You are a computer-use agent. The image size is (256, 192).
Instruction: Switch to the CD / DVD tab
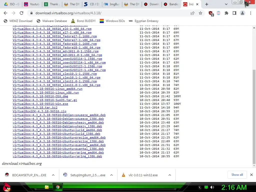point(92,4)
